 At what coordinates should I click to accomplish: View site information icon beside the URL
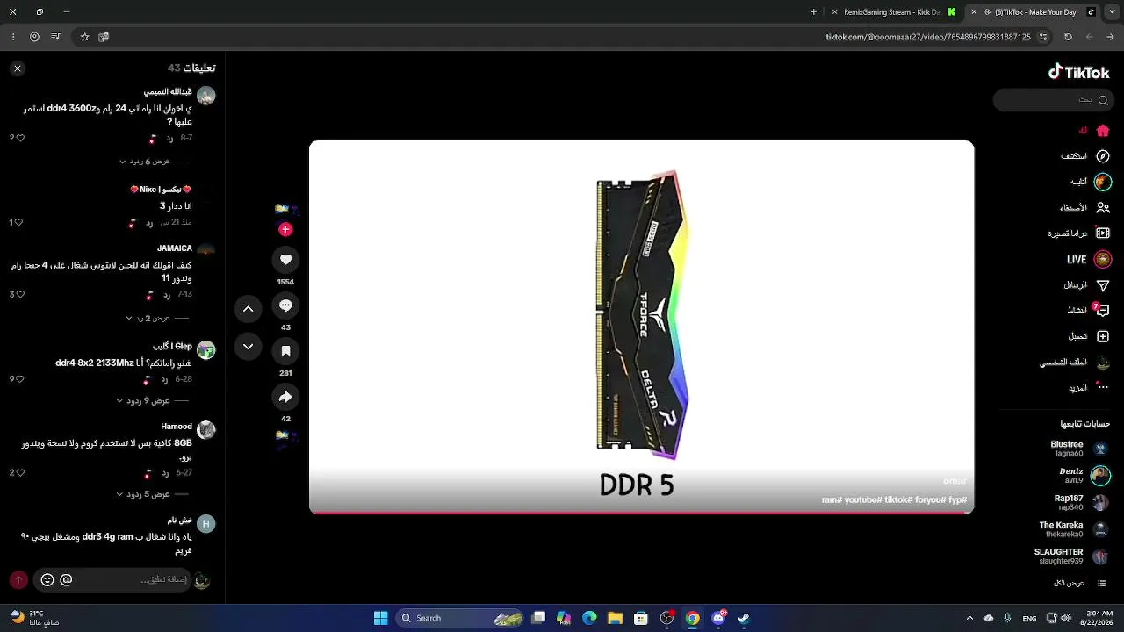[x=1043, y=37]
